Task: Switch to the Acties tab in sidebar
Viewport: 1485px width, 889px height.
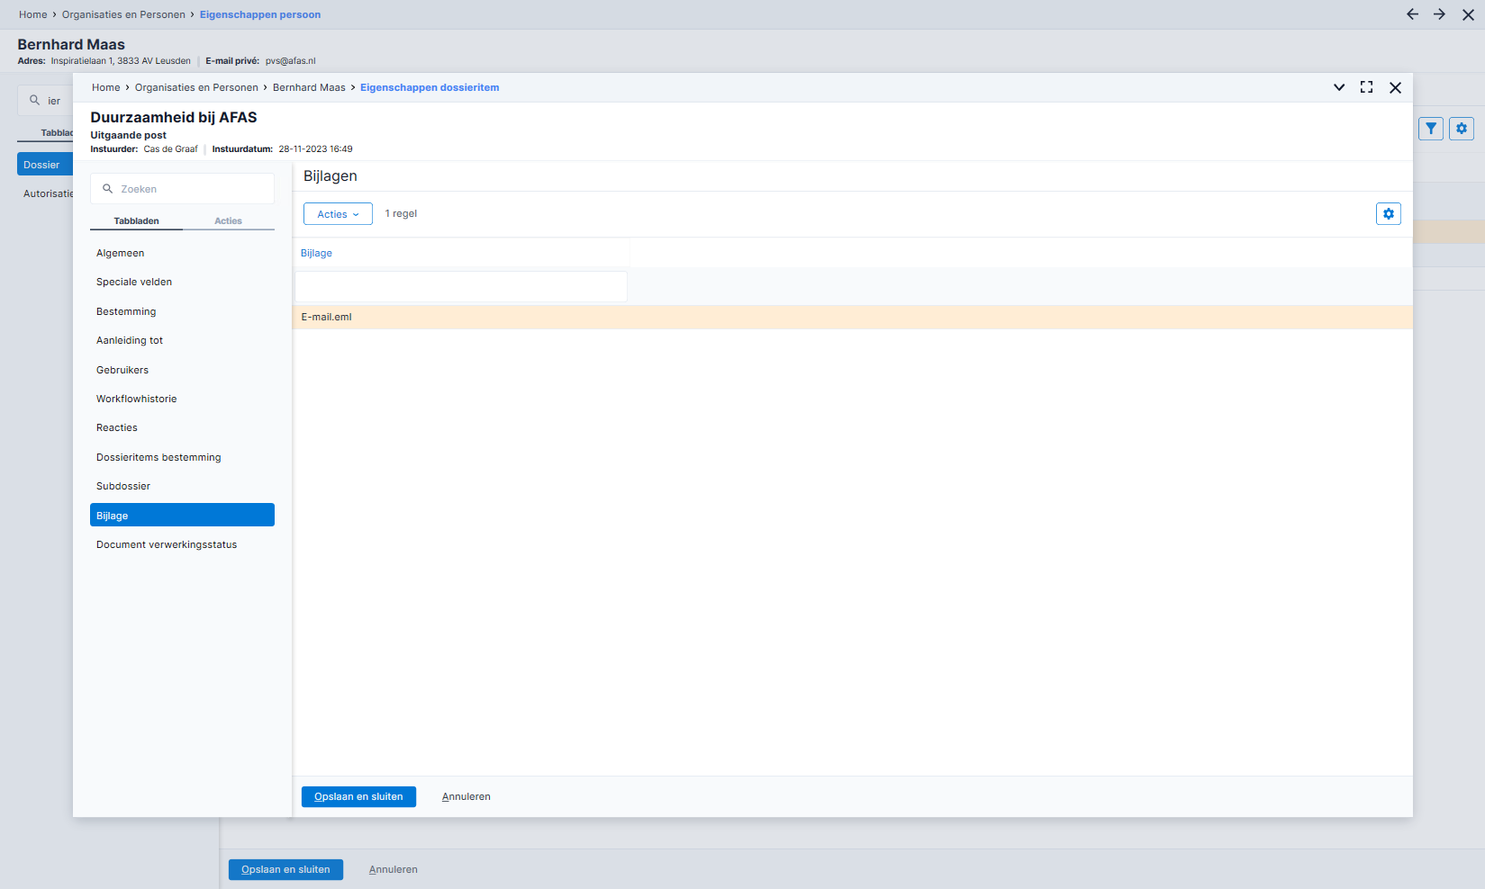Action: tap(228, 220)
